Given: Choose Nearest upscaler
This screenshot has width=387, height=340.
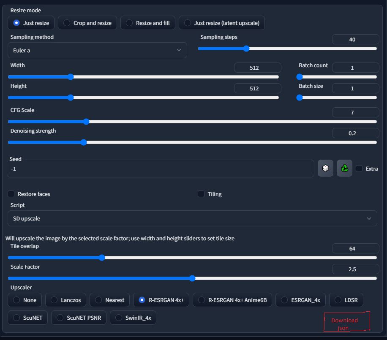Looking at the screenshot, I should pyautogui.click(x=109, y=300).
